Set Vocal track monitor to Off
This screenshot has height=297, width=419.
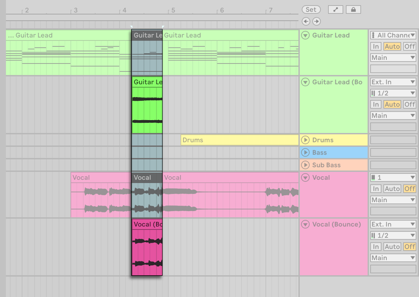click(x=409, y=189)
